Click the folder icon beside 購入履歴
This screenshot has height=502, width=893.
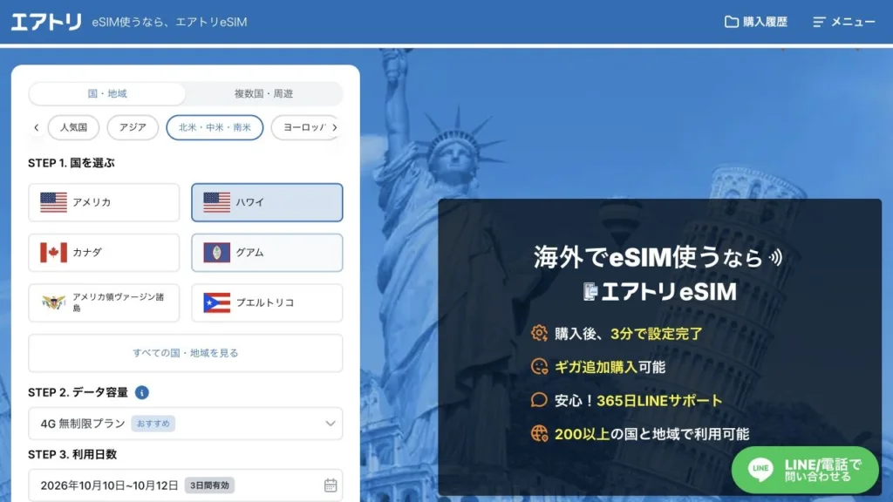coord(732,22)
